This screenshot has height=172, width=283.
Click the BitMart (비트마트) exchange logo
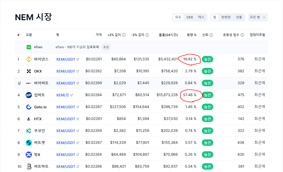[x=29, y=166]
